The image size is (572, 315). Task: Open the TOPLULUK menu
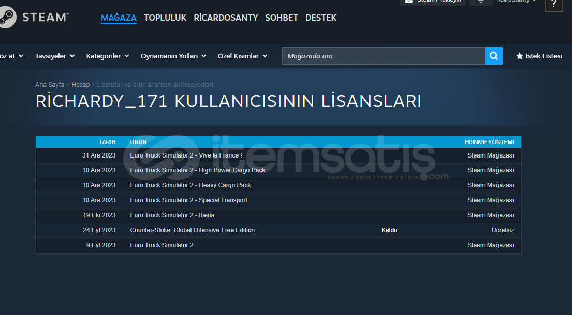pos(165,18)
